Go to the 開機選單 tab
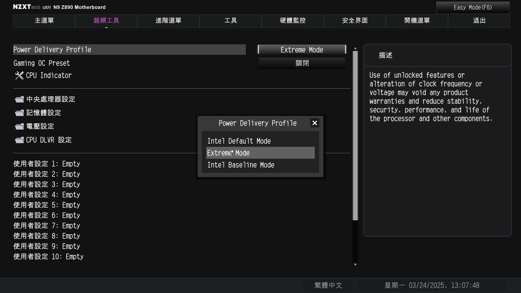 [417, 21]
